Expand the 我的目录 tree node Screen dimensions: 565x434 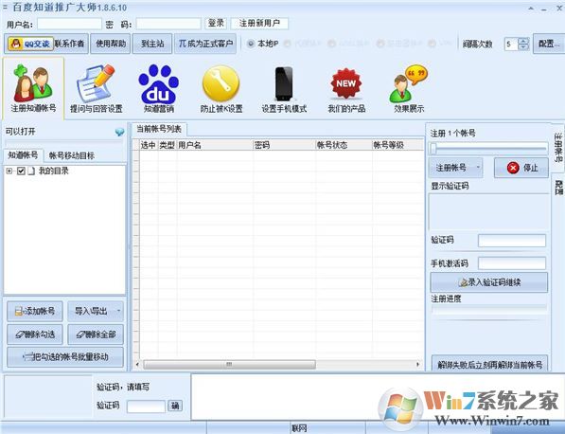9,171
